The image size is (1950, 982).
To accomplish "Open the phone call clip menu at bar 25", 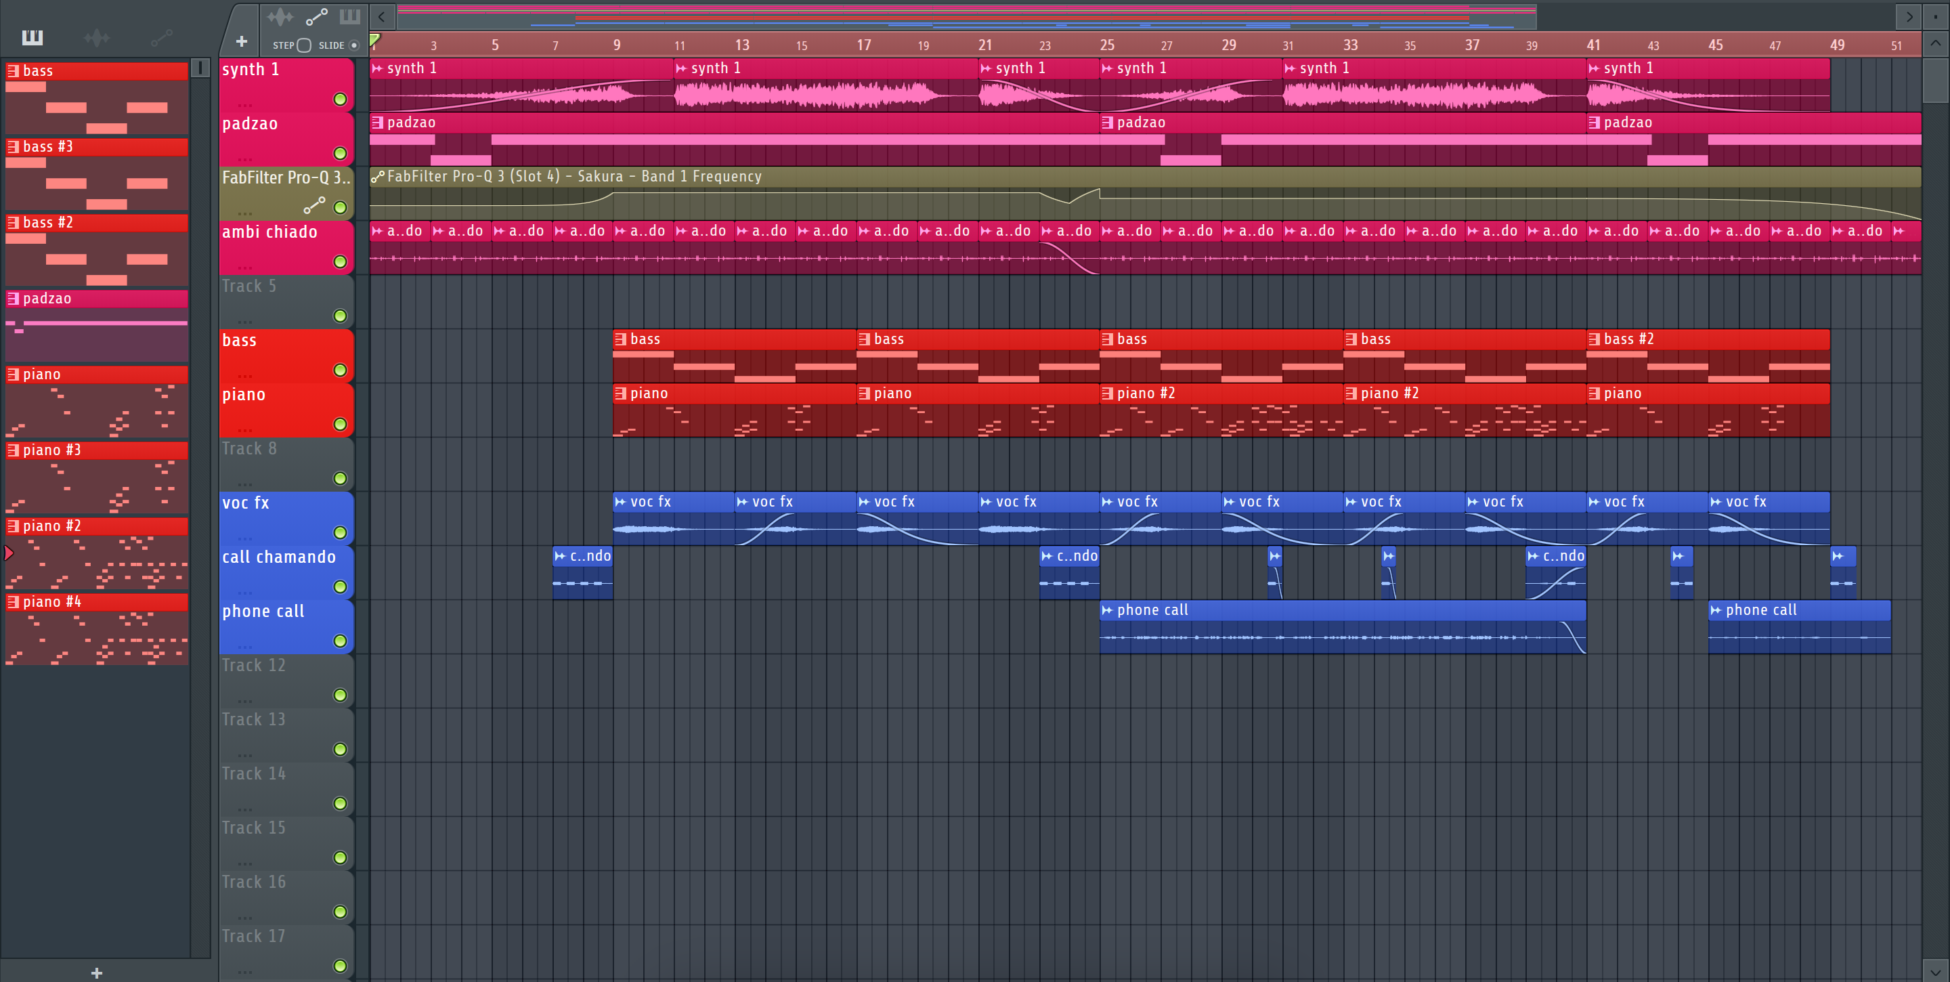I will (1108, 610).
